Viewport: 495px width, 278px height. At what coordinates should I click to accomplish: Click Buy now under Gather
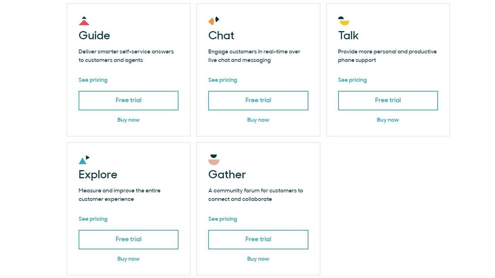pyautogui.click(x=258, y=259)
